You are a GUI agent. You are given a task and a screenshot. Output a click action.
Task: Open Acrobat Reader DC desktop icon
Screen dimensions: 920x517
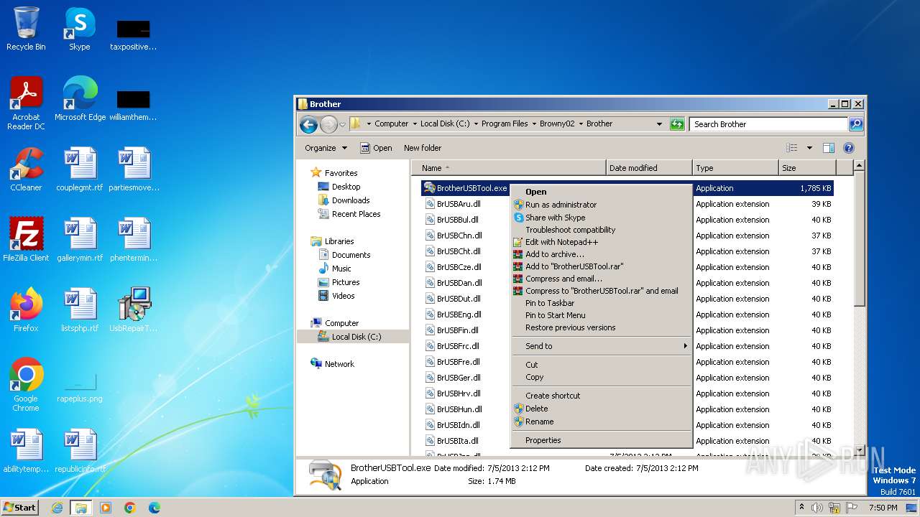coord(26,104)
